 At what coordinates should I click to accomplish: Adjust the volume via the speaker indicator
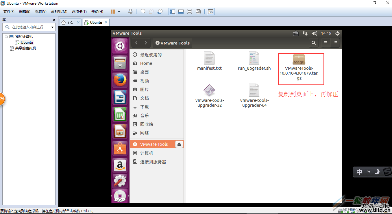[x=314, y=33]
